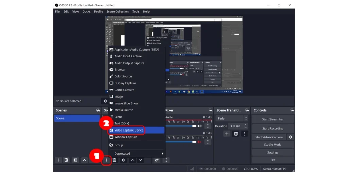Add a Browser source from the menu

(137, 70)
